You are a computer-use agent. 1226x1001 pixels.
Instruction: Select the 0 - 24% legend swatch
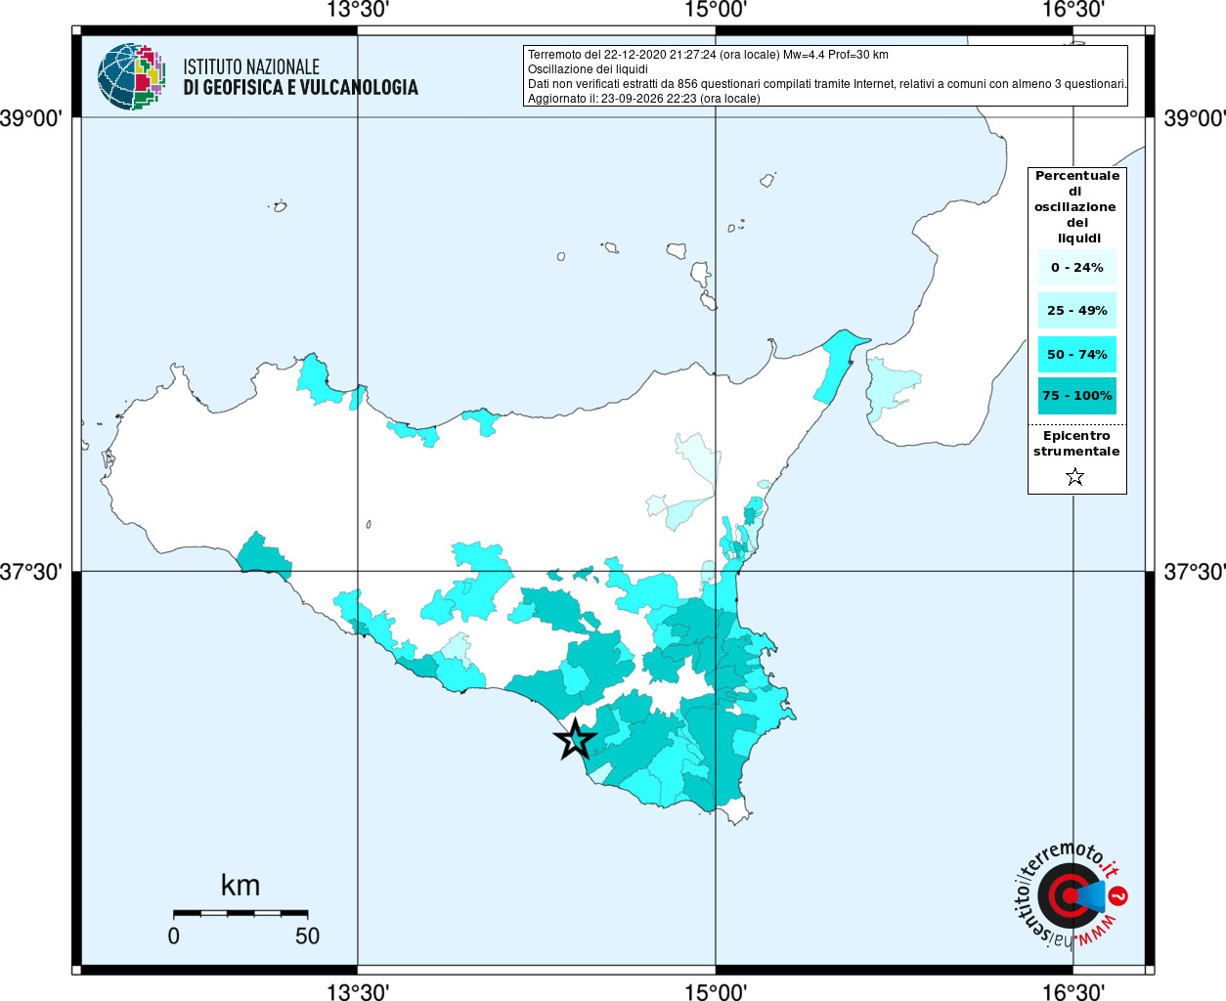pyautogui.click(x=1076, y=267)
